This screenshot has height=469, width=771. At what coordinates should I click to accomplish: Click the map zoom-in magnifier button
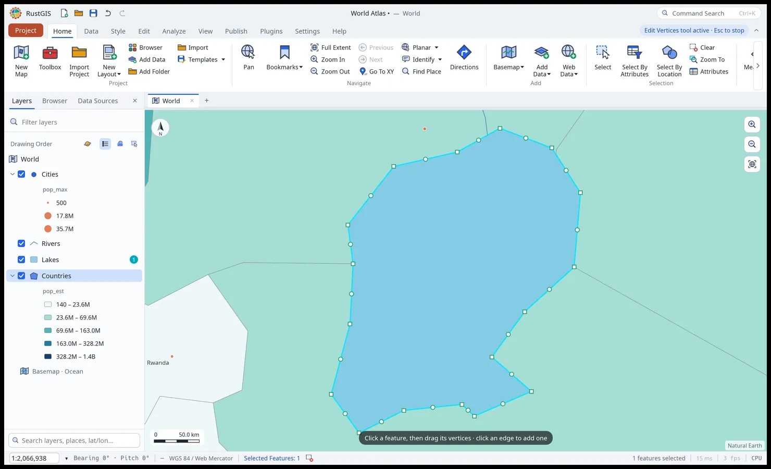tap(752, 125)
